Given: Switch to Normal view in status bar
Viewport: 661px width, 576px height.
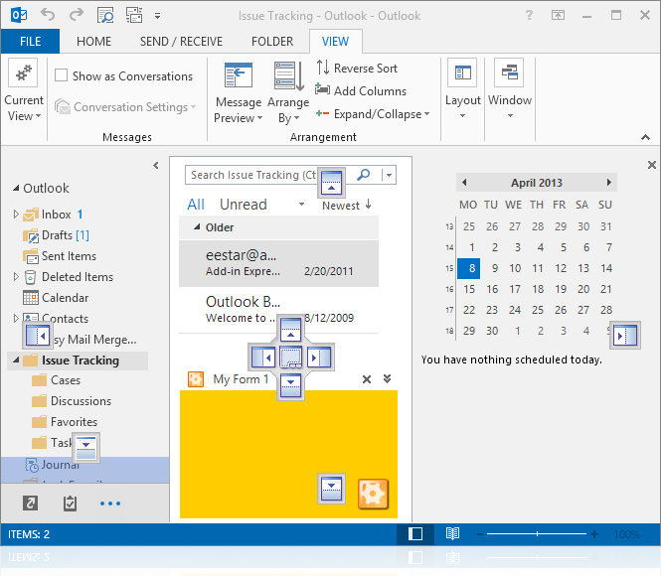Looking at the screenshot, I should coord(415,534).
